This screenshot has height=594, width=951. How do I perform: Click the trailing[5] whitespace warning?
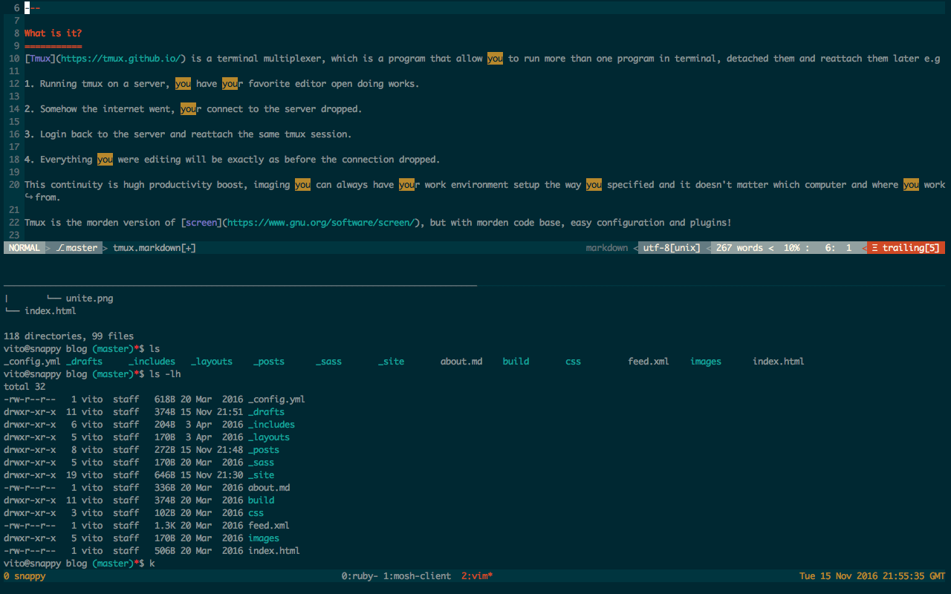pos(906,248)
